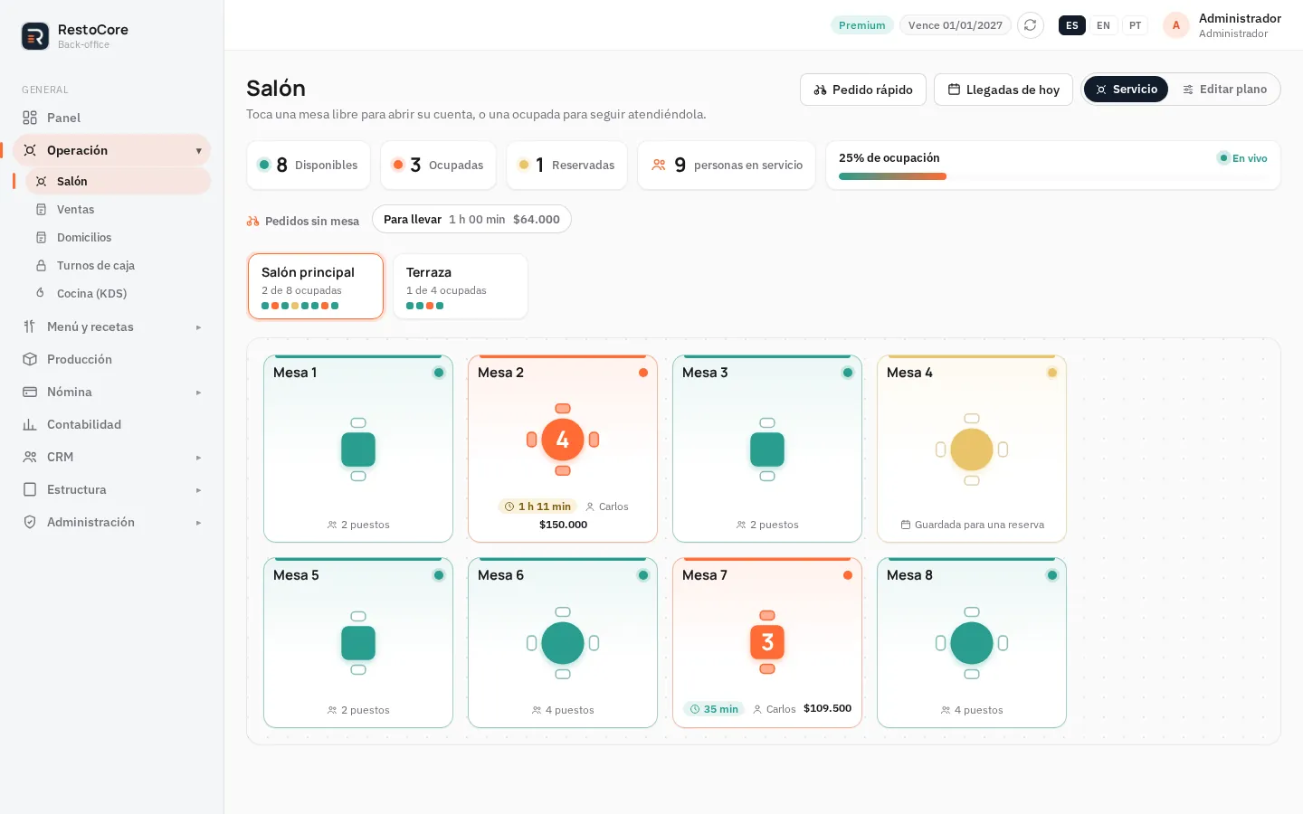Viewport: 1303px width, 814px height.
Task: Click the Turnos de caja lock icon
Action: pyautogui.click(x=41, y=265)
